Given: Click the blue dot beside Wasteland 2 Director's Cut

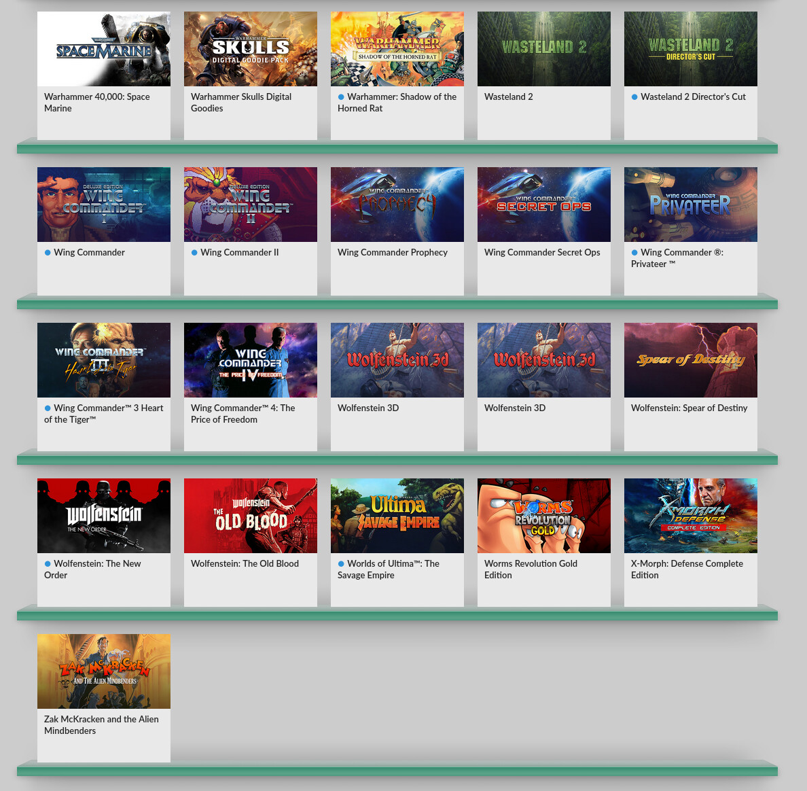Looking at the screenshot, I should [x=634, y=97].
